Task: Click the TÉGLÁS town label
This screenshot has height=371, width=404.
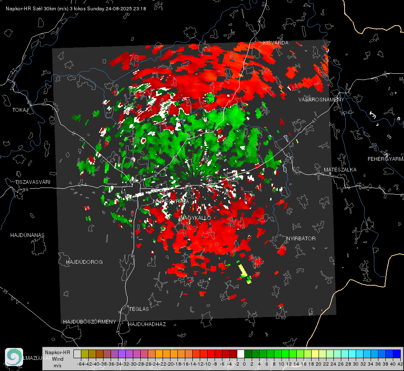Action: pos(139,309)
